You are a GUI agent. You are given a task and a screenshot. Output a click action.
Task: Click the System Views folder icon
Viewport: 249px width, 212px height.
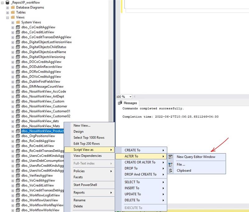coord(18,22)
